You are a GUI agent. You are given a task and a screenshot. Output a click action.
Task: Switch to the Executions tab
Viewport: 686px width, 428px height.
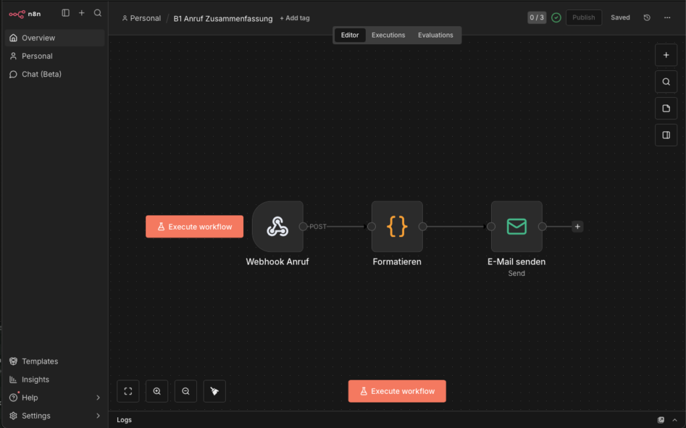tap(389, 35)
